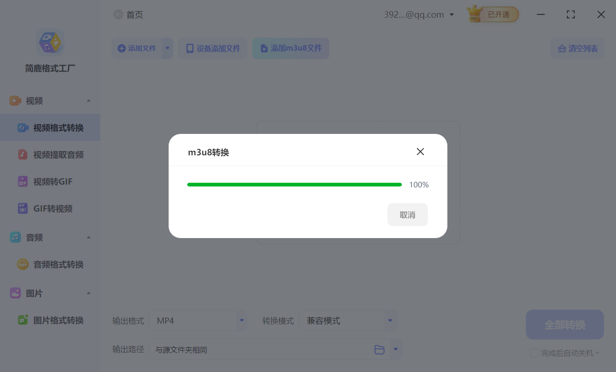Open the 输出格式 MP4 dropdown
Screen dimensions: 616x372
coord(198,320)
